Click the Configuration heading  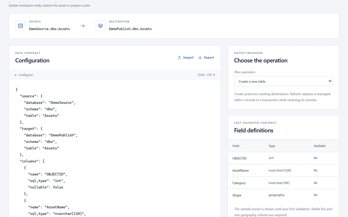click(x=32, y=60)
